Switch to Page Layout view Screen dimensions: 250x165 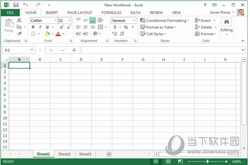tap(168, 161)
